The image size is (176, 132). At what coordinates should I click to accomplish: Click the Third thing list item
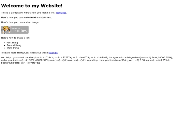13,48
